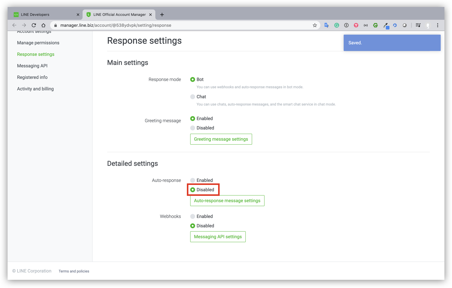
Task: Disable Auto-response
Action: click(x=193, y=190)
